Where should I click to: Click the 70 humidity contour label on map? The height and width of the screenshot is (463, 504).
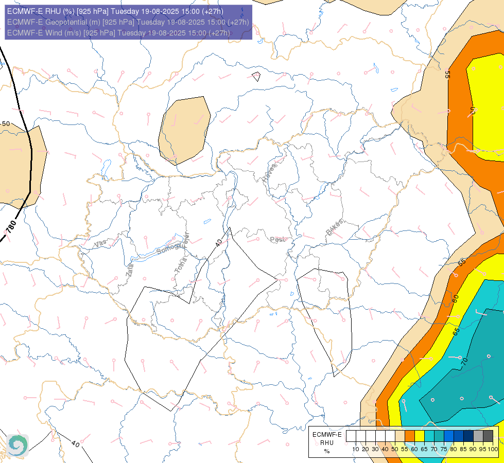pos(464,362)
